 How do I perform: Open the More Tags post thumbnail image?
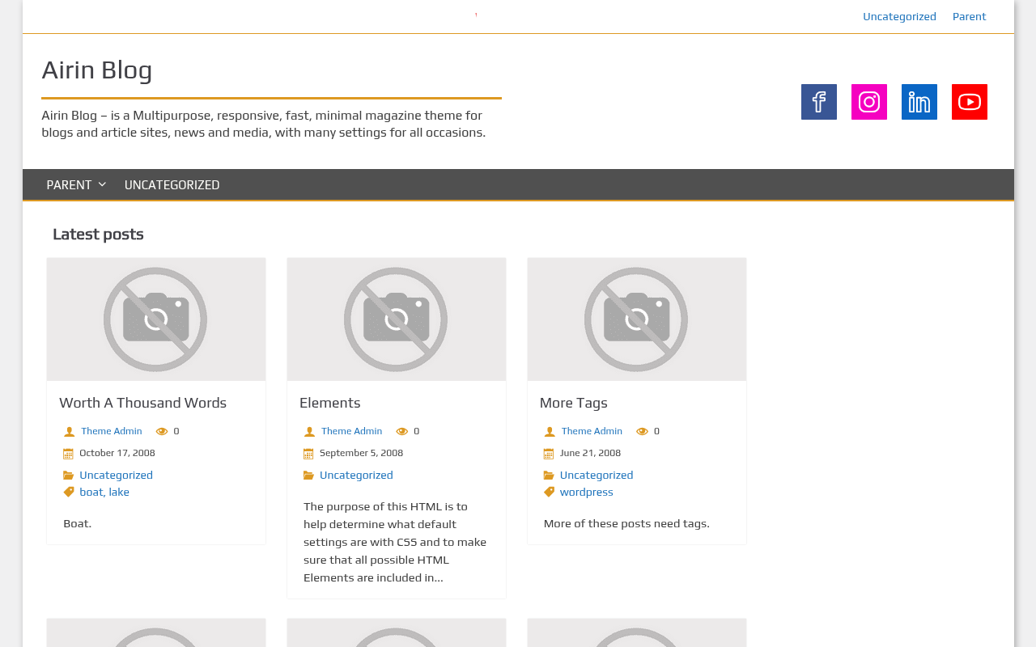tap(637, 319)
